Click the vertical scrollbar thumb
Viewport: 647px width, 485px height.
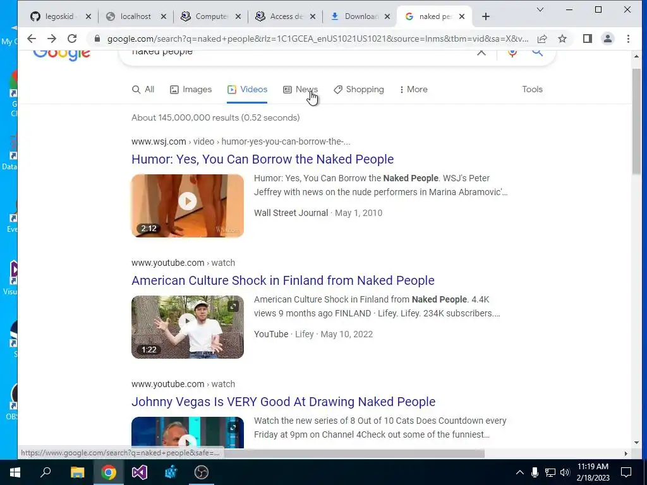point(636,122)
